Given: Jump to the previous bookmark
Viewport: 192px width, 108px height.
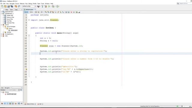Looking at the screenshot, I should pyautogui.click(x=58, y=12).
